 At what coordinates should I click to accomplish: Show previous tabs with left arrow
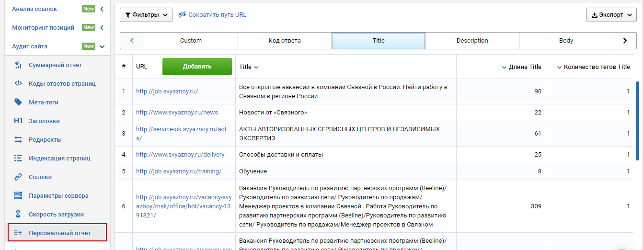(132, 41)
